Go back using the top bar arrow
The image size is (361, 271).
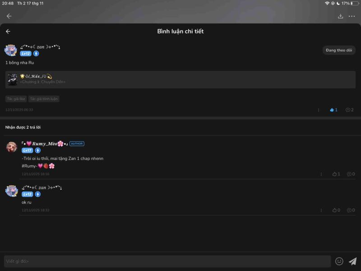tap(9, 16)
